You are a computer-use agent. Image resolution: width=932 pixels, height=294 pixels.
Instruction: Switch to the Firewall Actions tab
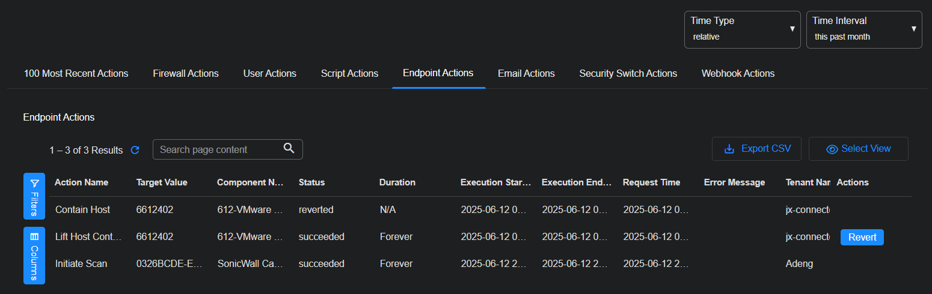pyautogui.click(x=186, y=74)
